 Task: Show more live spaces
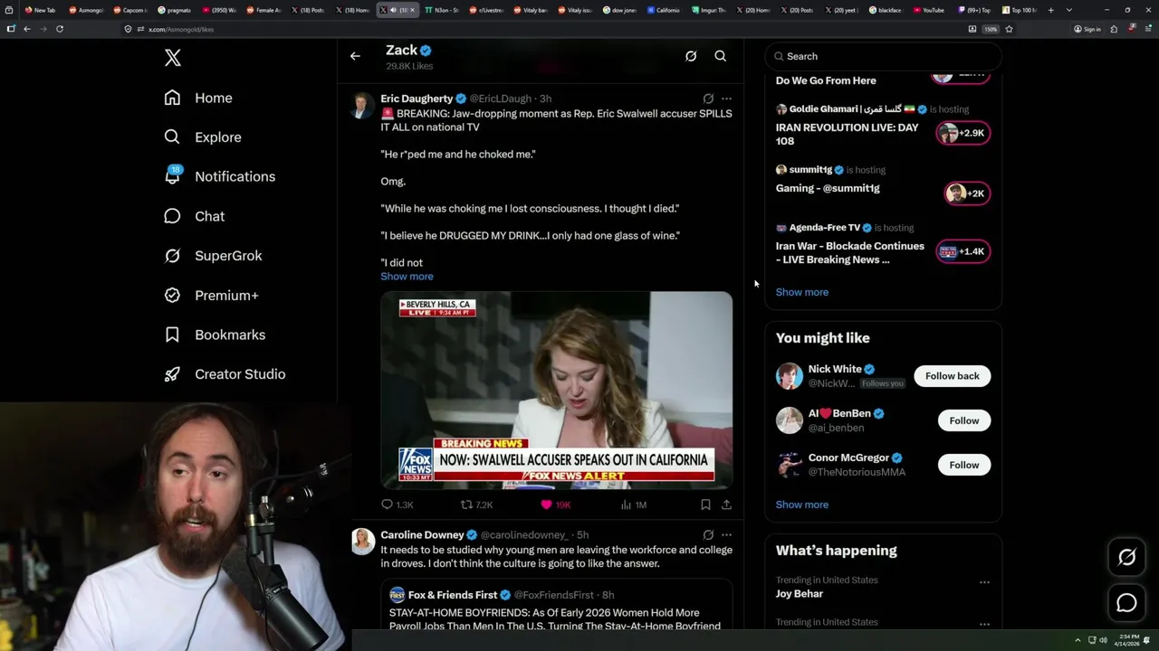[801, 292]
